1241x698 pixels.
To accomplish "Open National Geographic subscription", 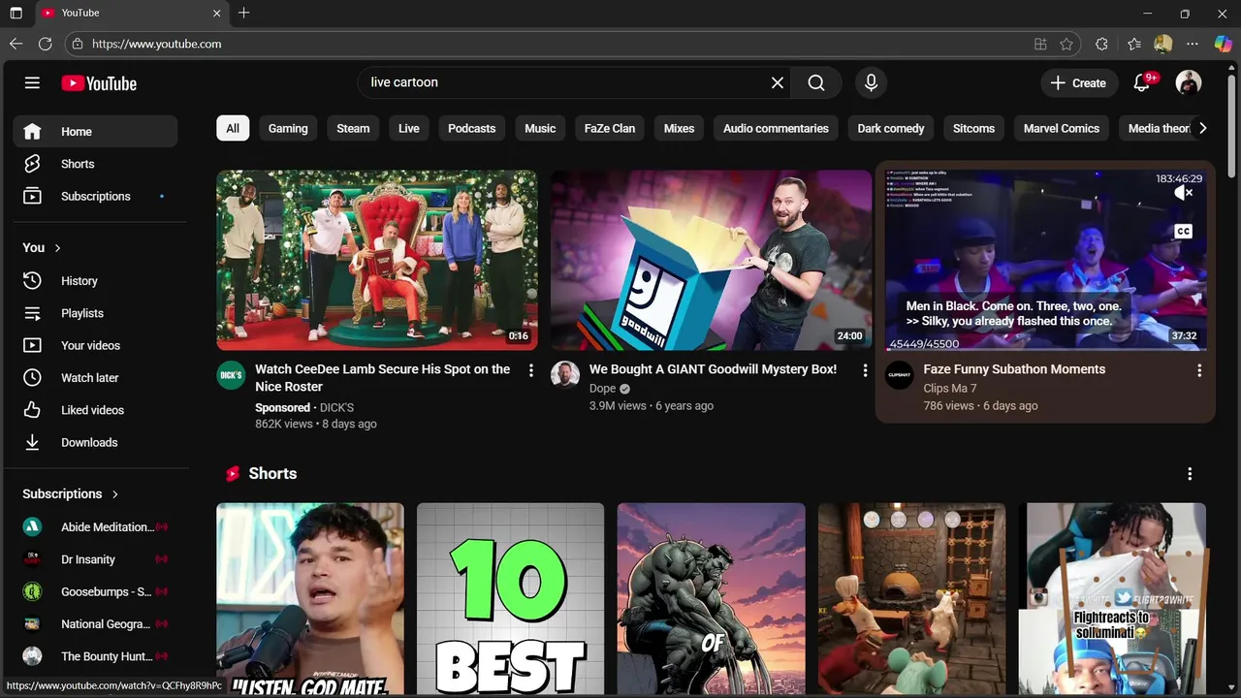I will tap(95, 624).
